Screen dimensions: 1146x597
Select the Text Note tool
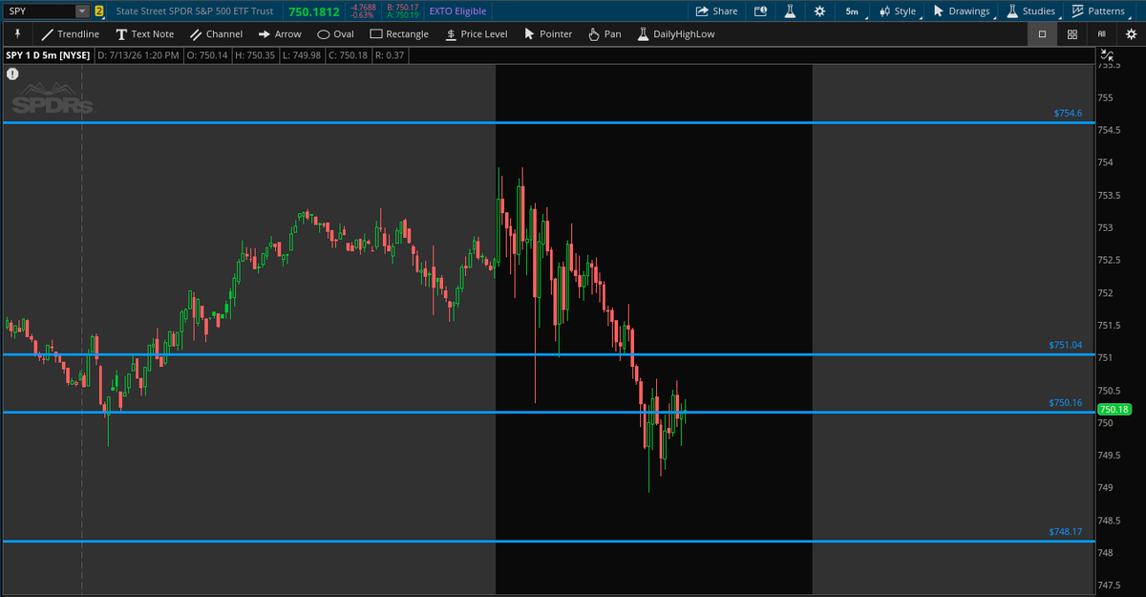144,33
